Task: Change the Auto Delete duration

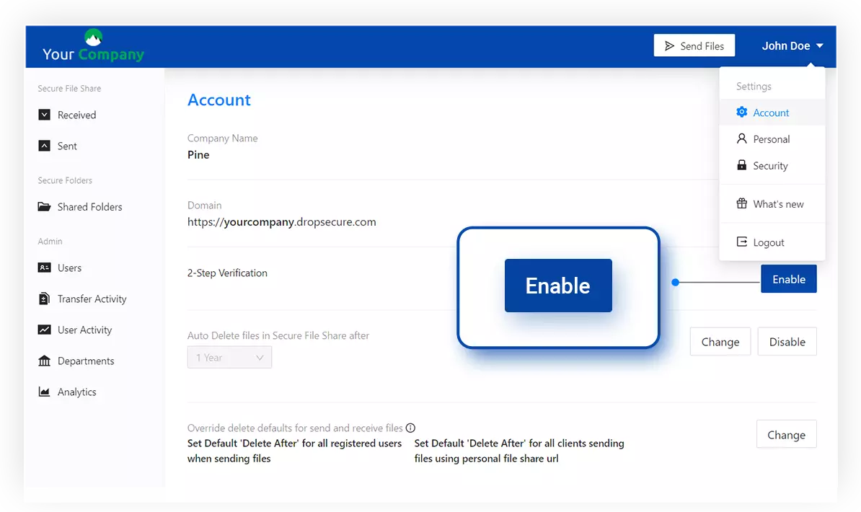Action: (x=720, y=341)
